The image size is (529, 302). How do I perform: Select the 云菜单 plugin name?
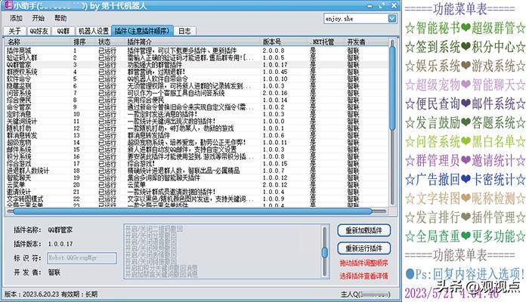[16, 185]
